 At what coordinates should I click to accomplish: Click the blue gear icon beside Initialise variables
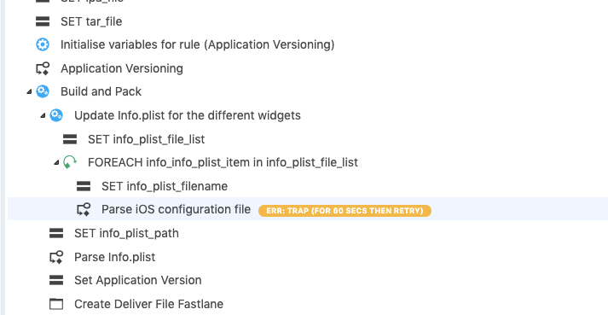pos(43,44)
